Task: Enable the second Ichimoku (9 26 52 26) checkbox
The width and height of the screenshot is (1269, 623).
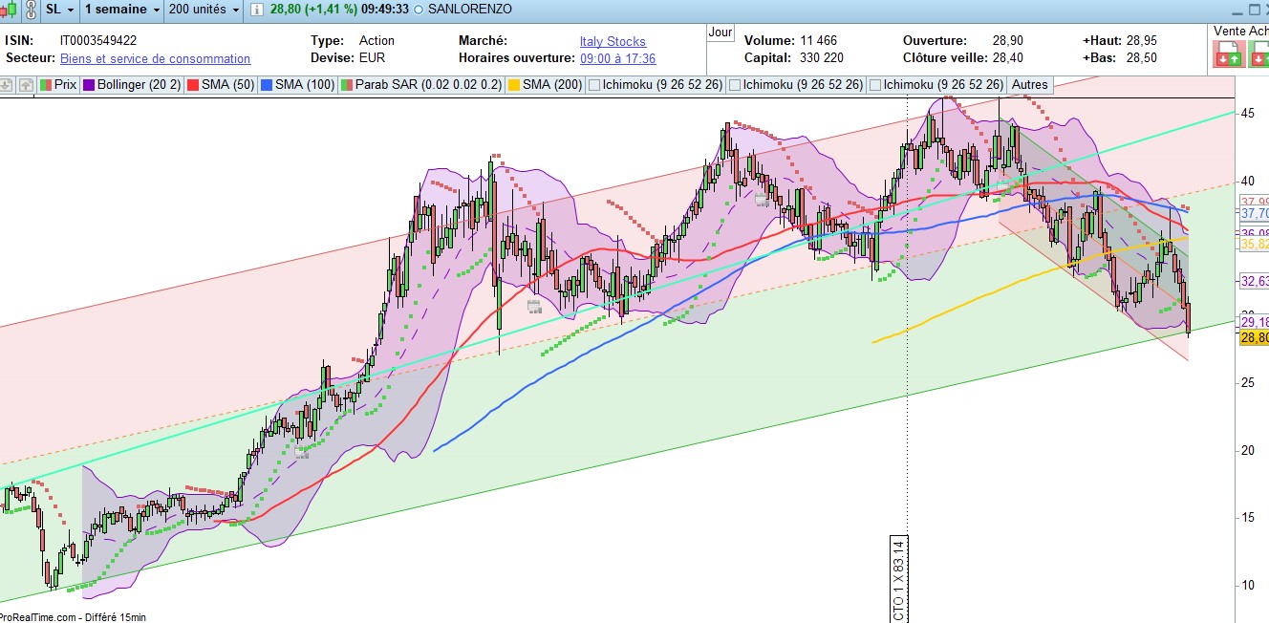Action: [735, 85]
